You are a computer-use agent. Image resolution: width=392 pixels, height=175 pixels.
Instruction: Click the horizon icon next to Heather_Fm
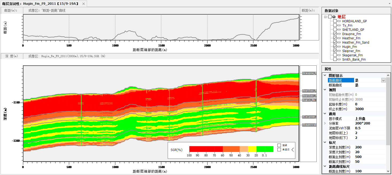coord(339,38)
